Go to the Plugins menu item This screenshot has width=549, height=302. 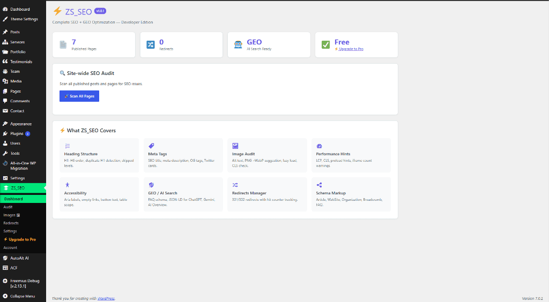(17, 133)
